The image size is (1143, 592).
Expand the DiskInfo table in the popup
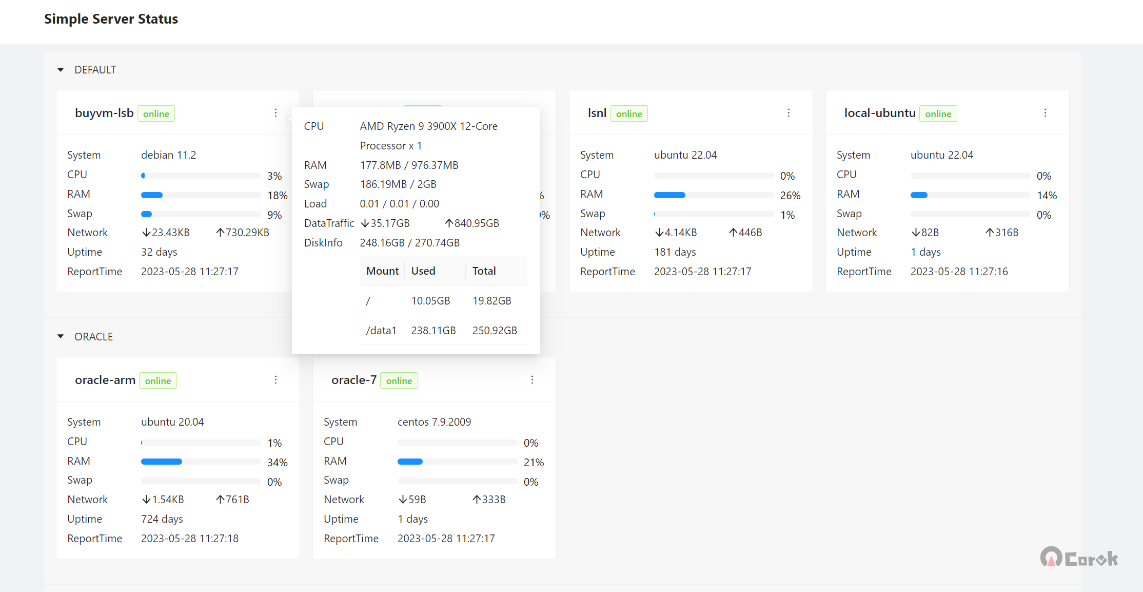coord(324,242)
